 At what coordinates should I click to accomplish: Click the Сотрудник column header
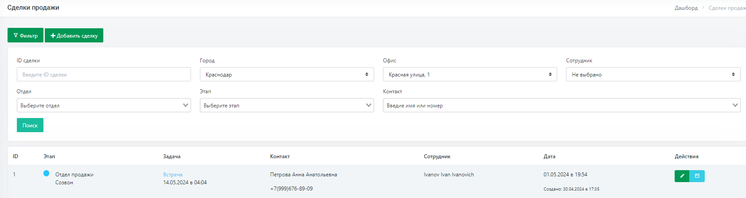437,156
